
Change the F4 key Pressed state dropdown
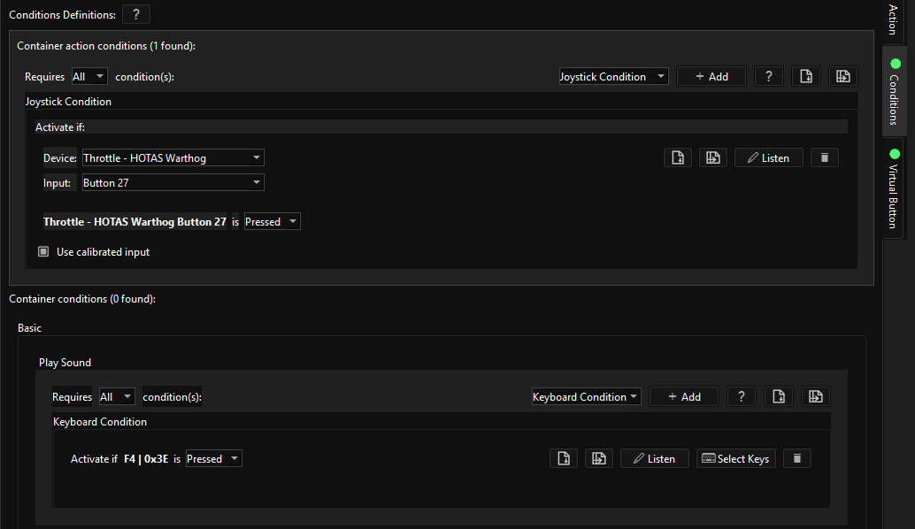tap(213, 458)
